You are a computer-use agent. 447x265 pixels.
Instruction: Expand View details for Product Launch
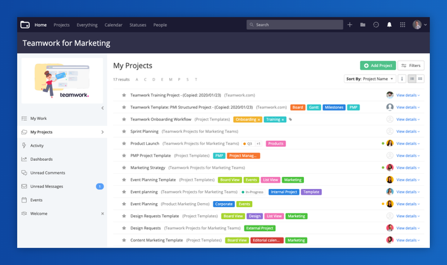[408, 144]
